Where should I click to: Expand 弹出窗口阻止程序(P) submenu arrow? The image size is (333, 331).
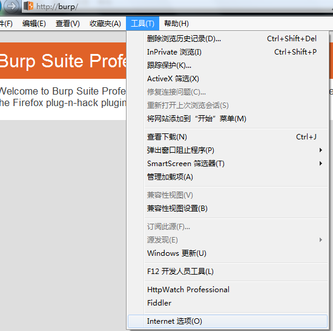[321, 150]
